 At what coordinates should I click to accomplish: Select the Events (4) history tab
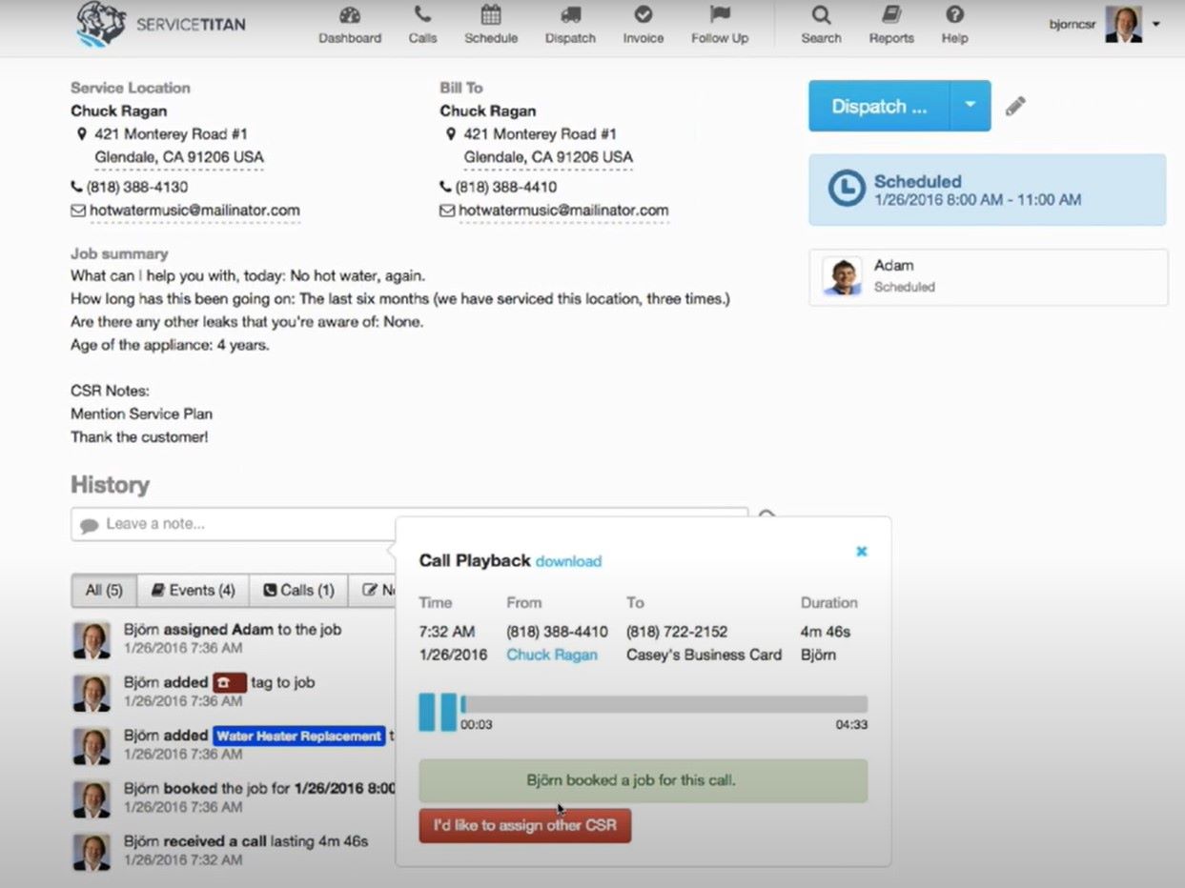coord(194,591)
